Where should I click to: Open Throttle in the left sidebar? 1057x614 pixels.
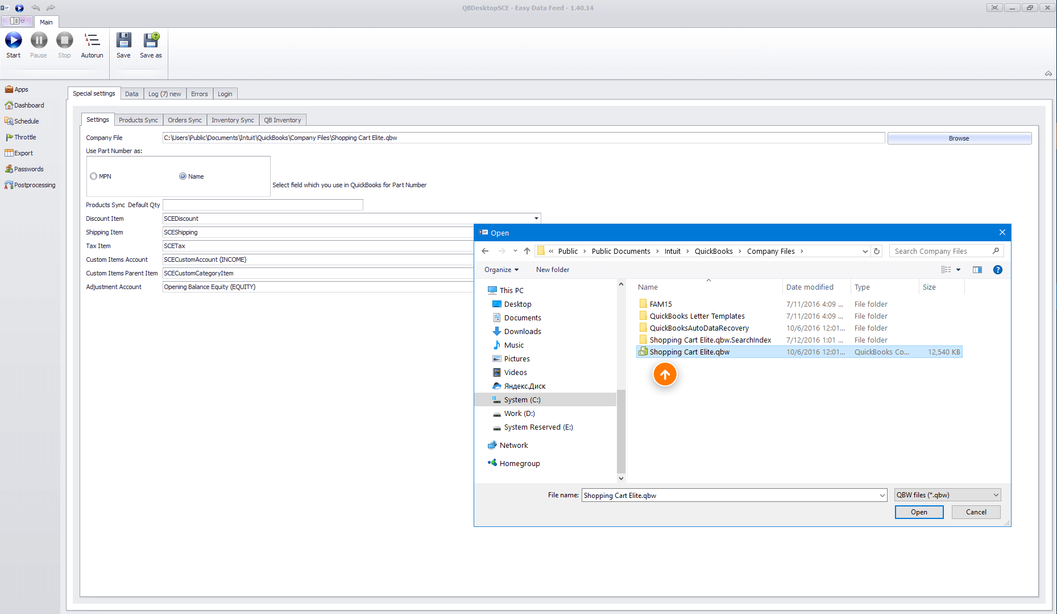(20, 137)
